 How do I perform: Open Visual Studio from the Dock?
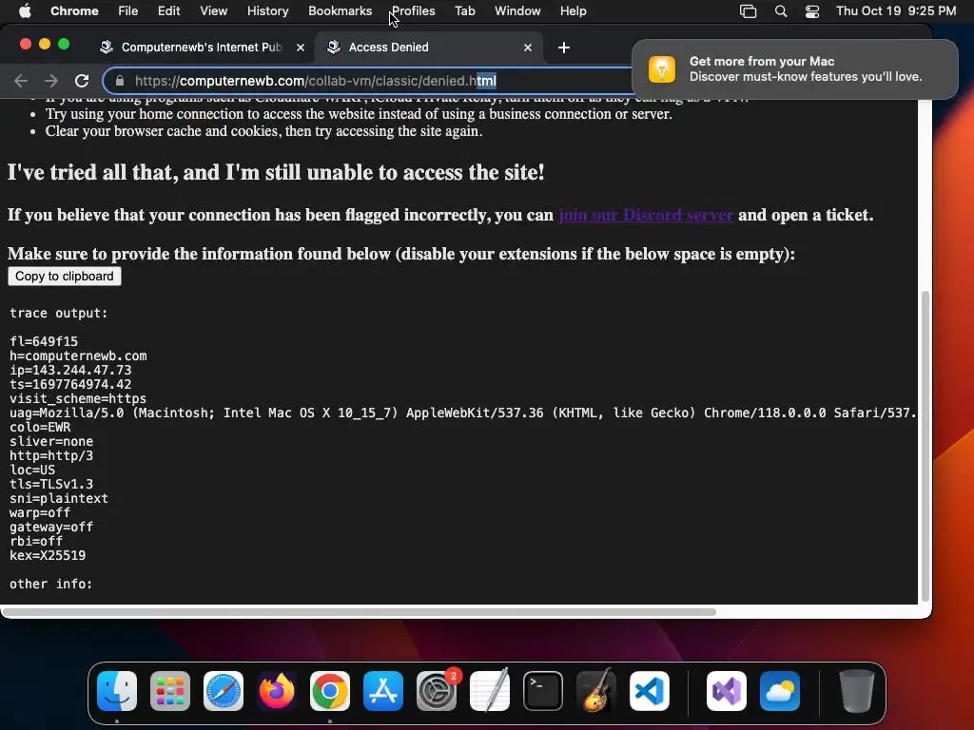[x=726, y=691]
